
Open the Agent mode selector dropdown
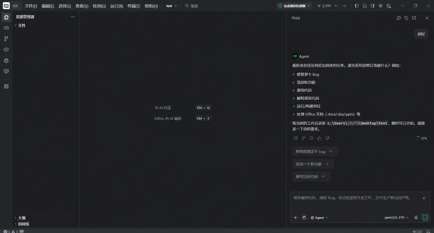pyautogui.click(x=319, y=218)
